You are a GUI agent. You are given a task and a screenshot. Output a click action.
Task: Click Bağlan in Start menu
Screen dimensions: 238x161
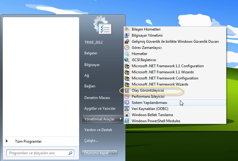click(90, 86)
